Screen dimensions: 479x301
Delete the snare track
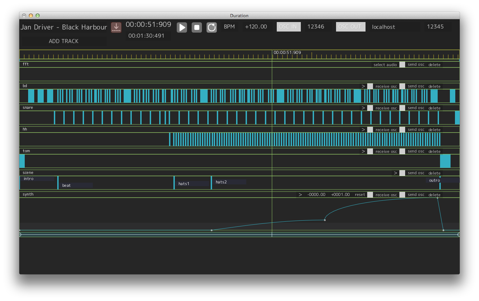click(435, 108)
